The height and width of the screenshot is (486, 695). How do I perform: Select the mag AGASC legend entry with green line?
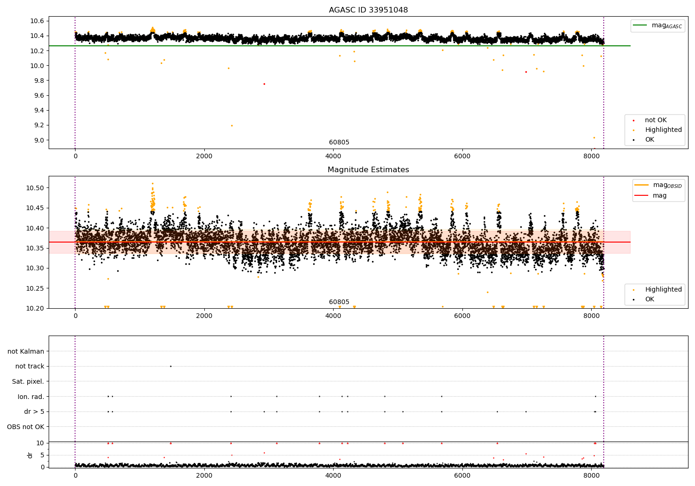click(658, 25)
